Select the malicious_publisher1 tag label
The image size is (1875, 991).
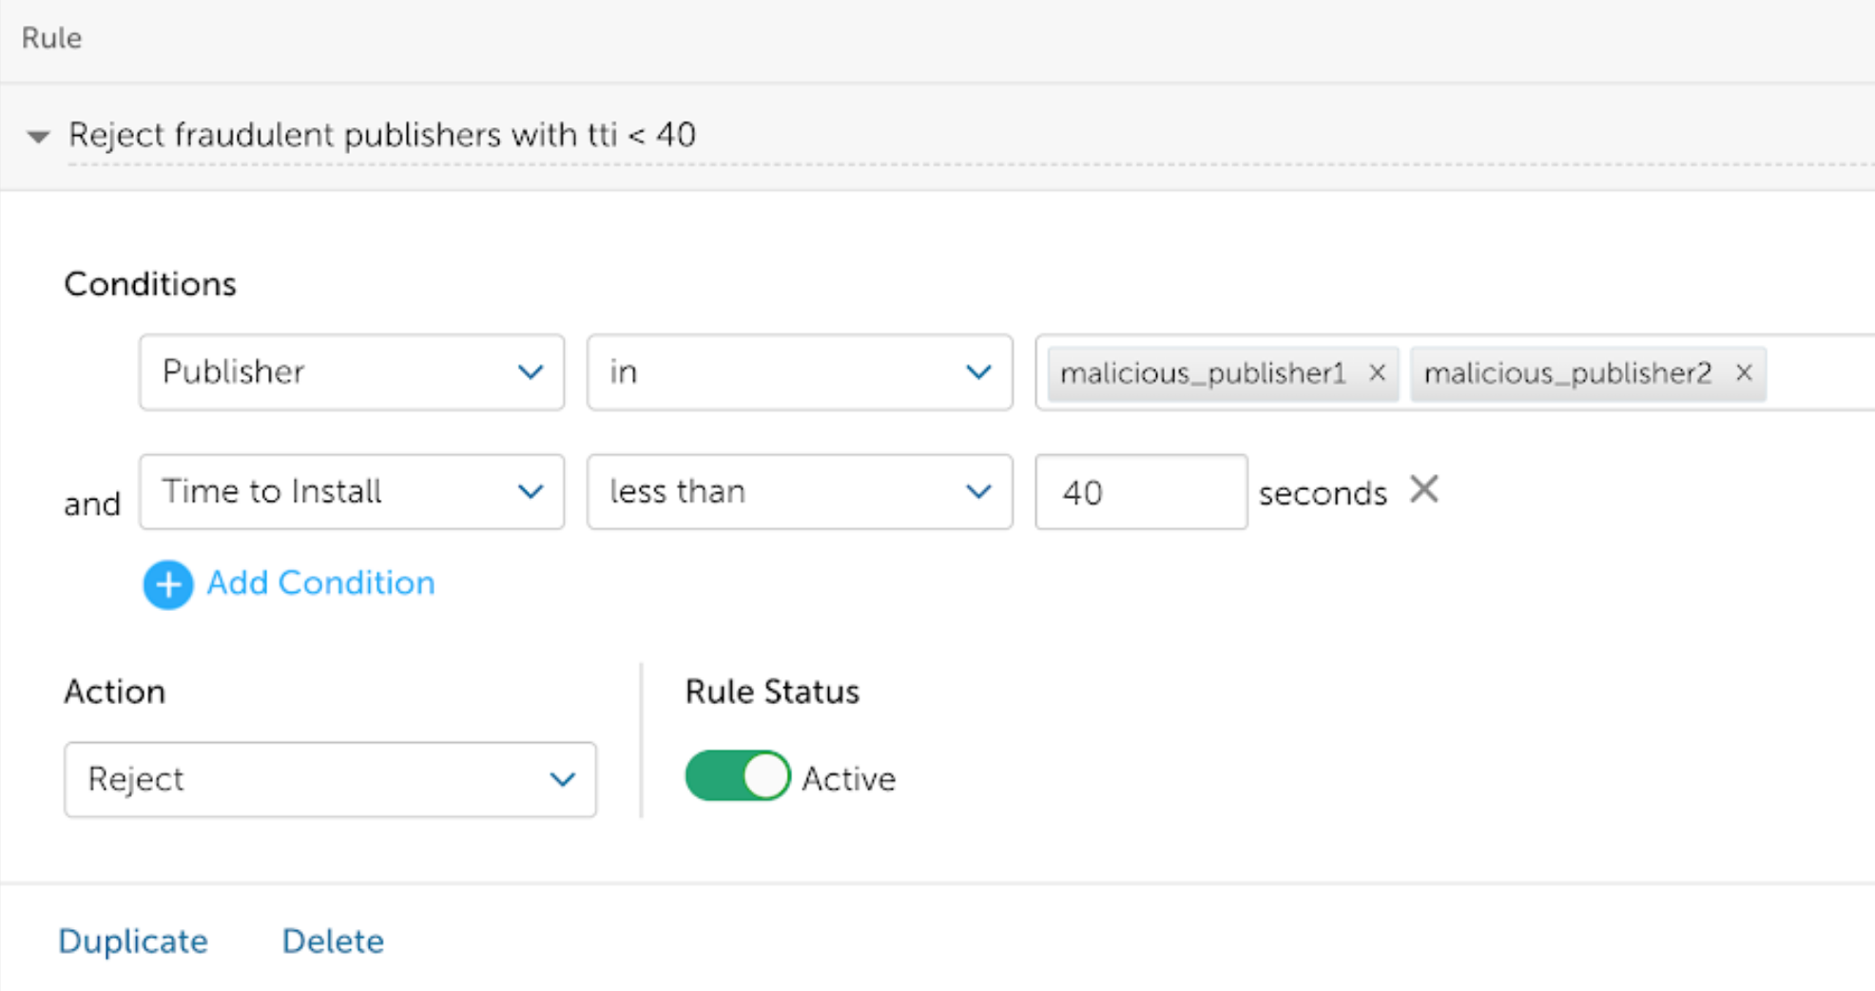coord(1203,373)
